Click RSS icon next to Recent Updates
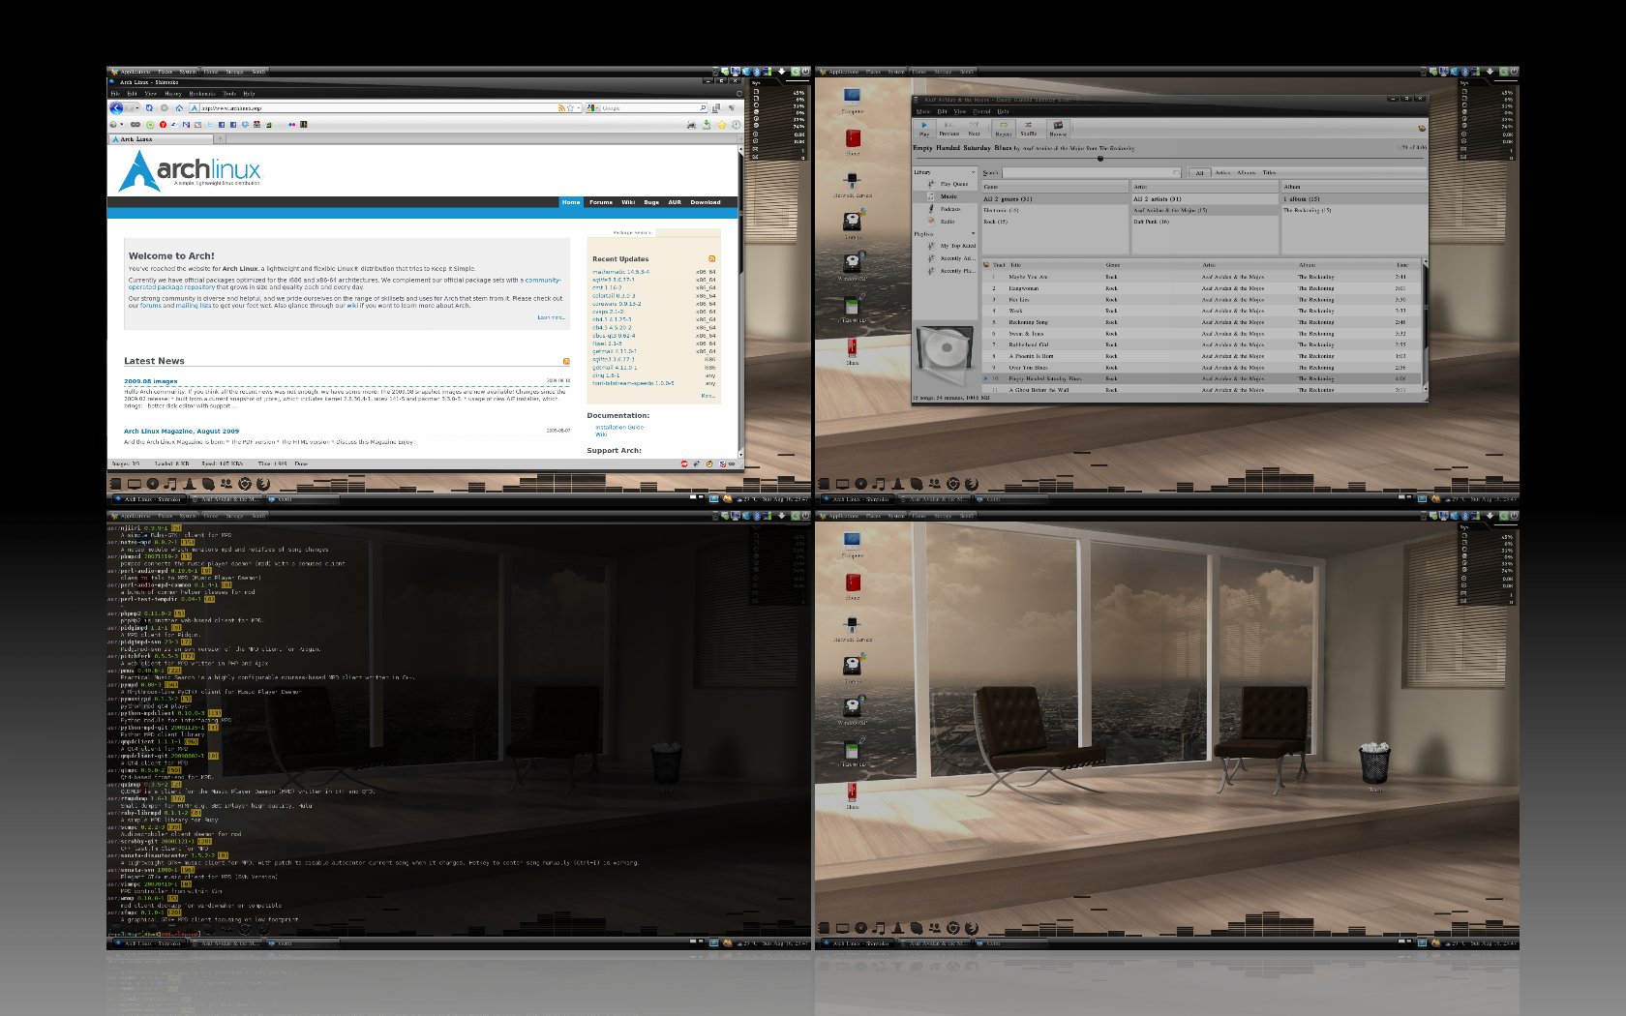The image size is (1626, 1016). pyautogui.click(x=712, y=259)
